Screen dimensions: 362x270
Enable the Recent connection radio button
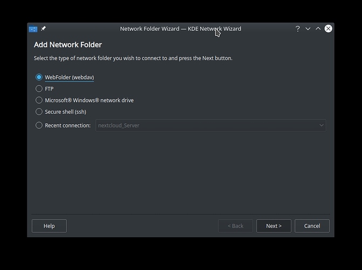(x=39, y=125)
